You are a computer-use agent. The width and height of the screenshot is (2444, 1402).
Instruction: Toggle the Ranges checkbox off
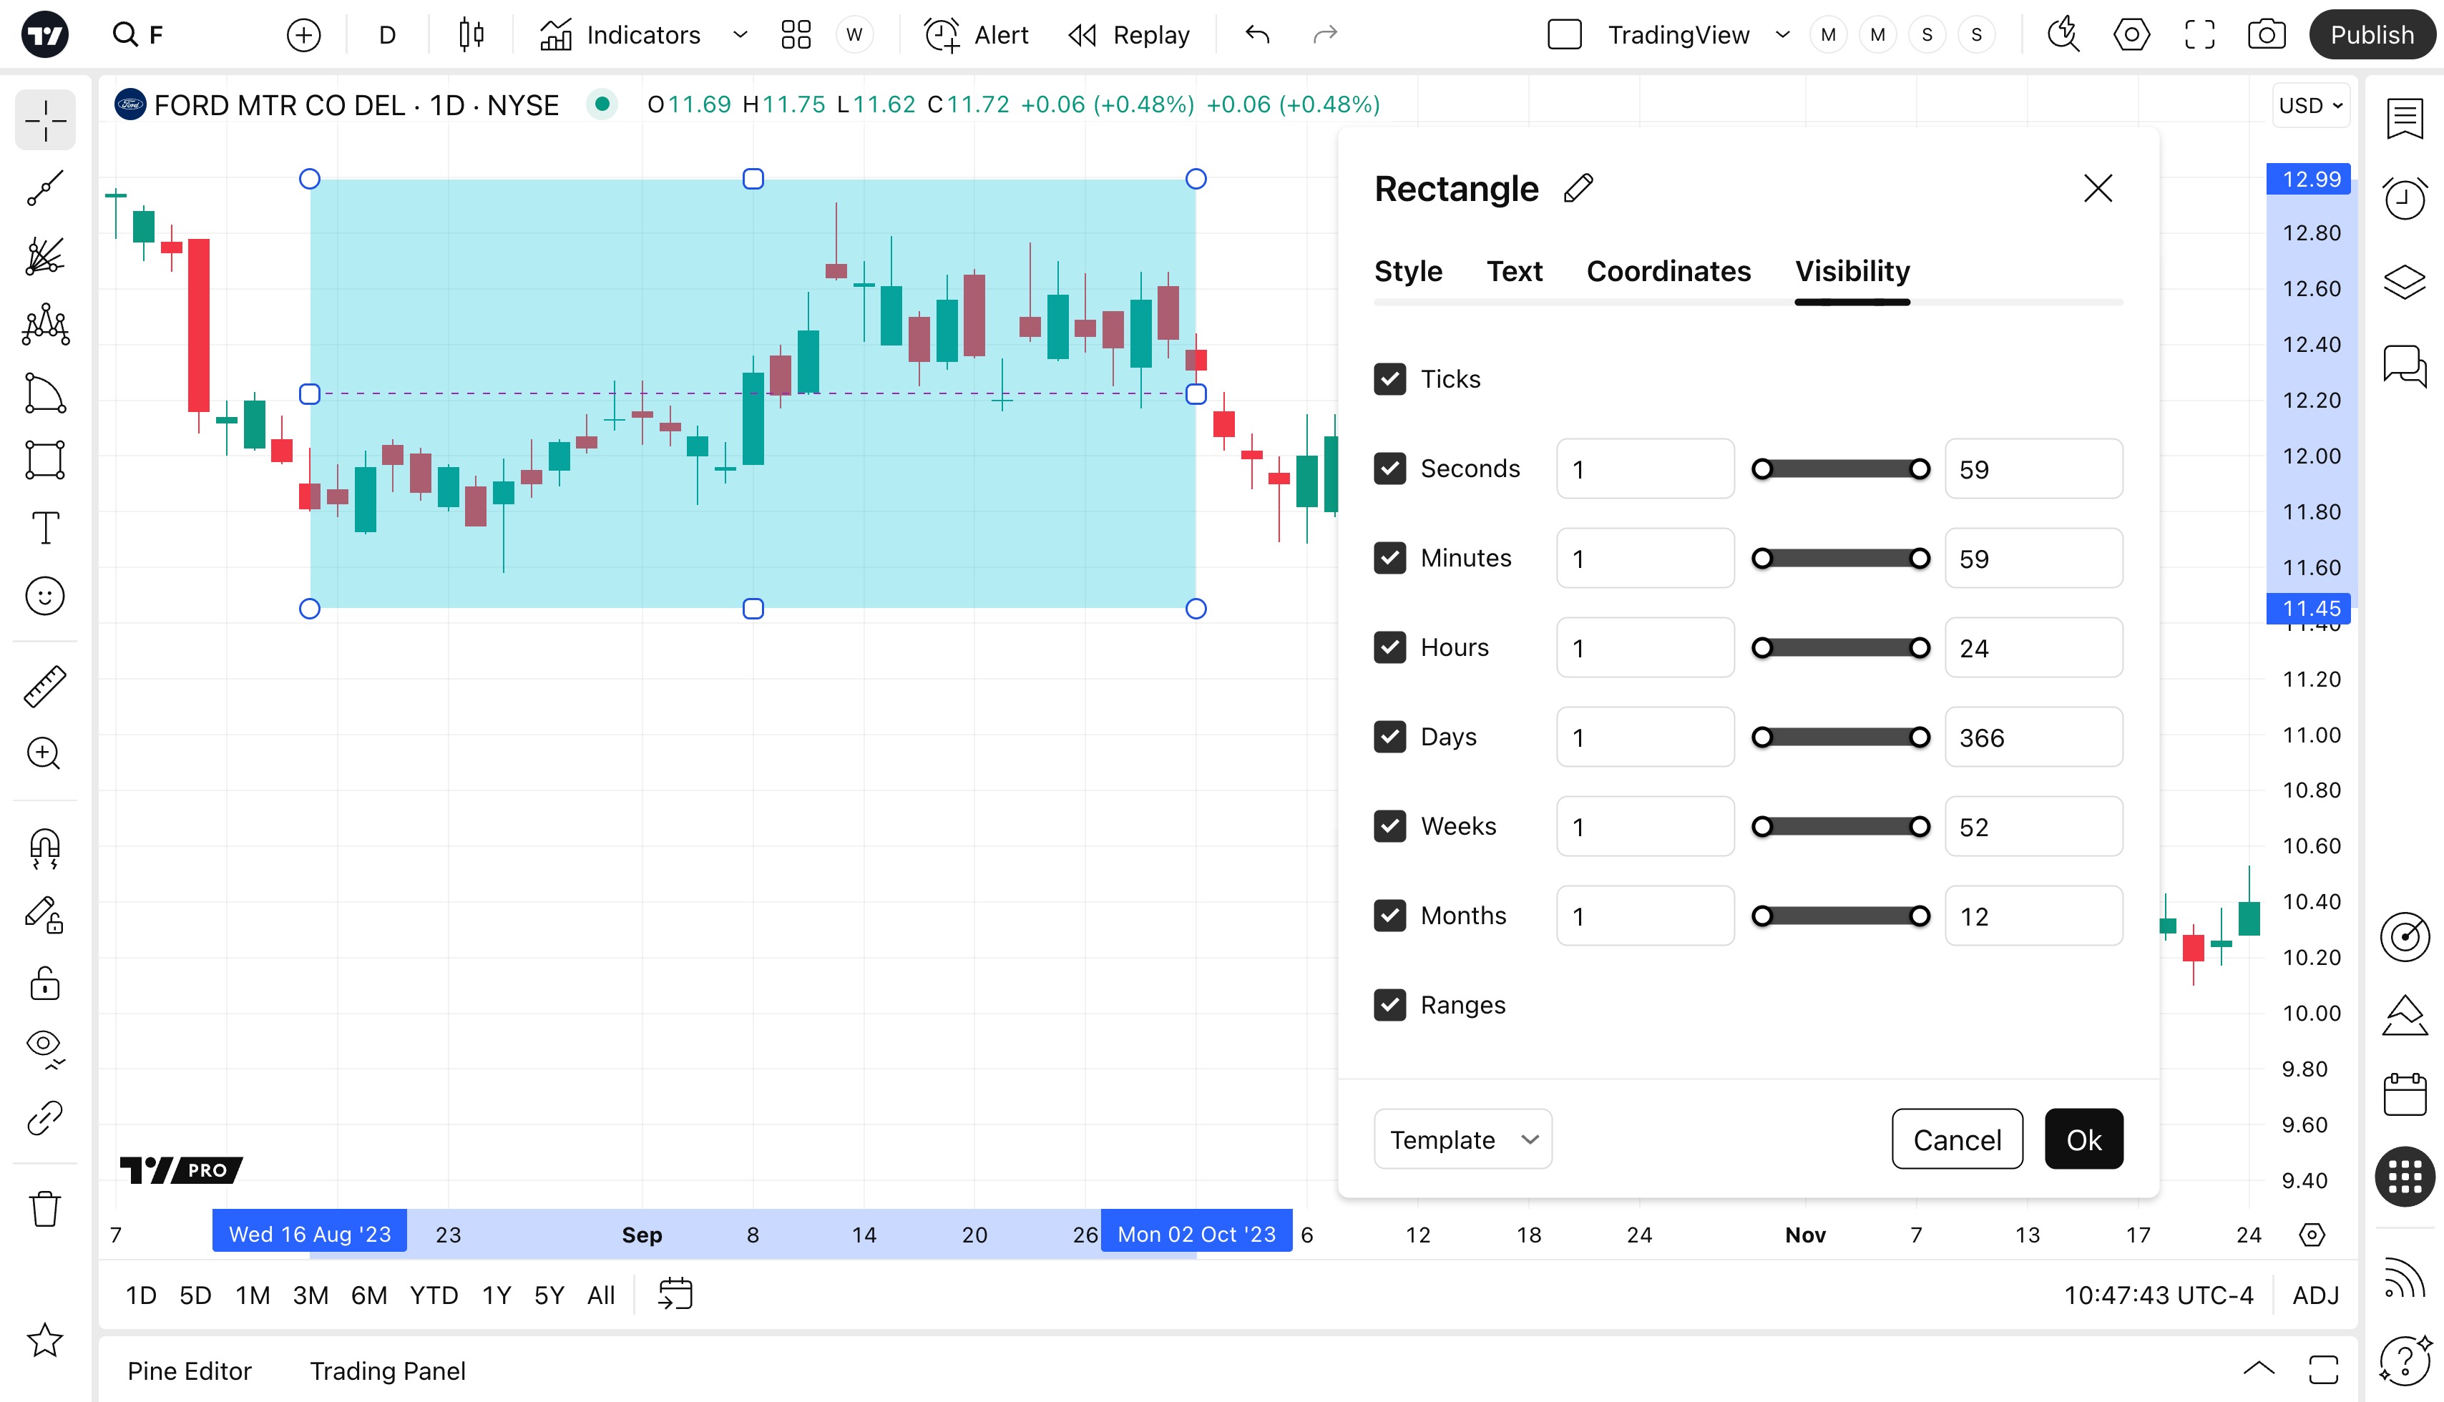coord(1389,1005)
